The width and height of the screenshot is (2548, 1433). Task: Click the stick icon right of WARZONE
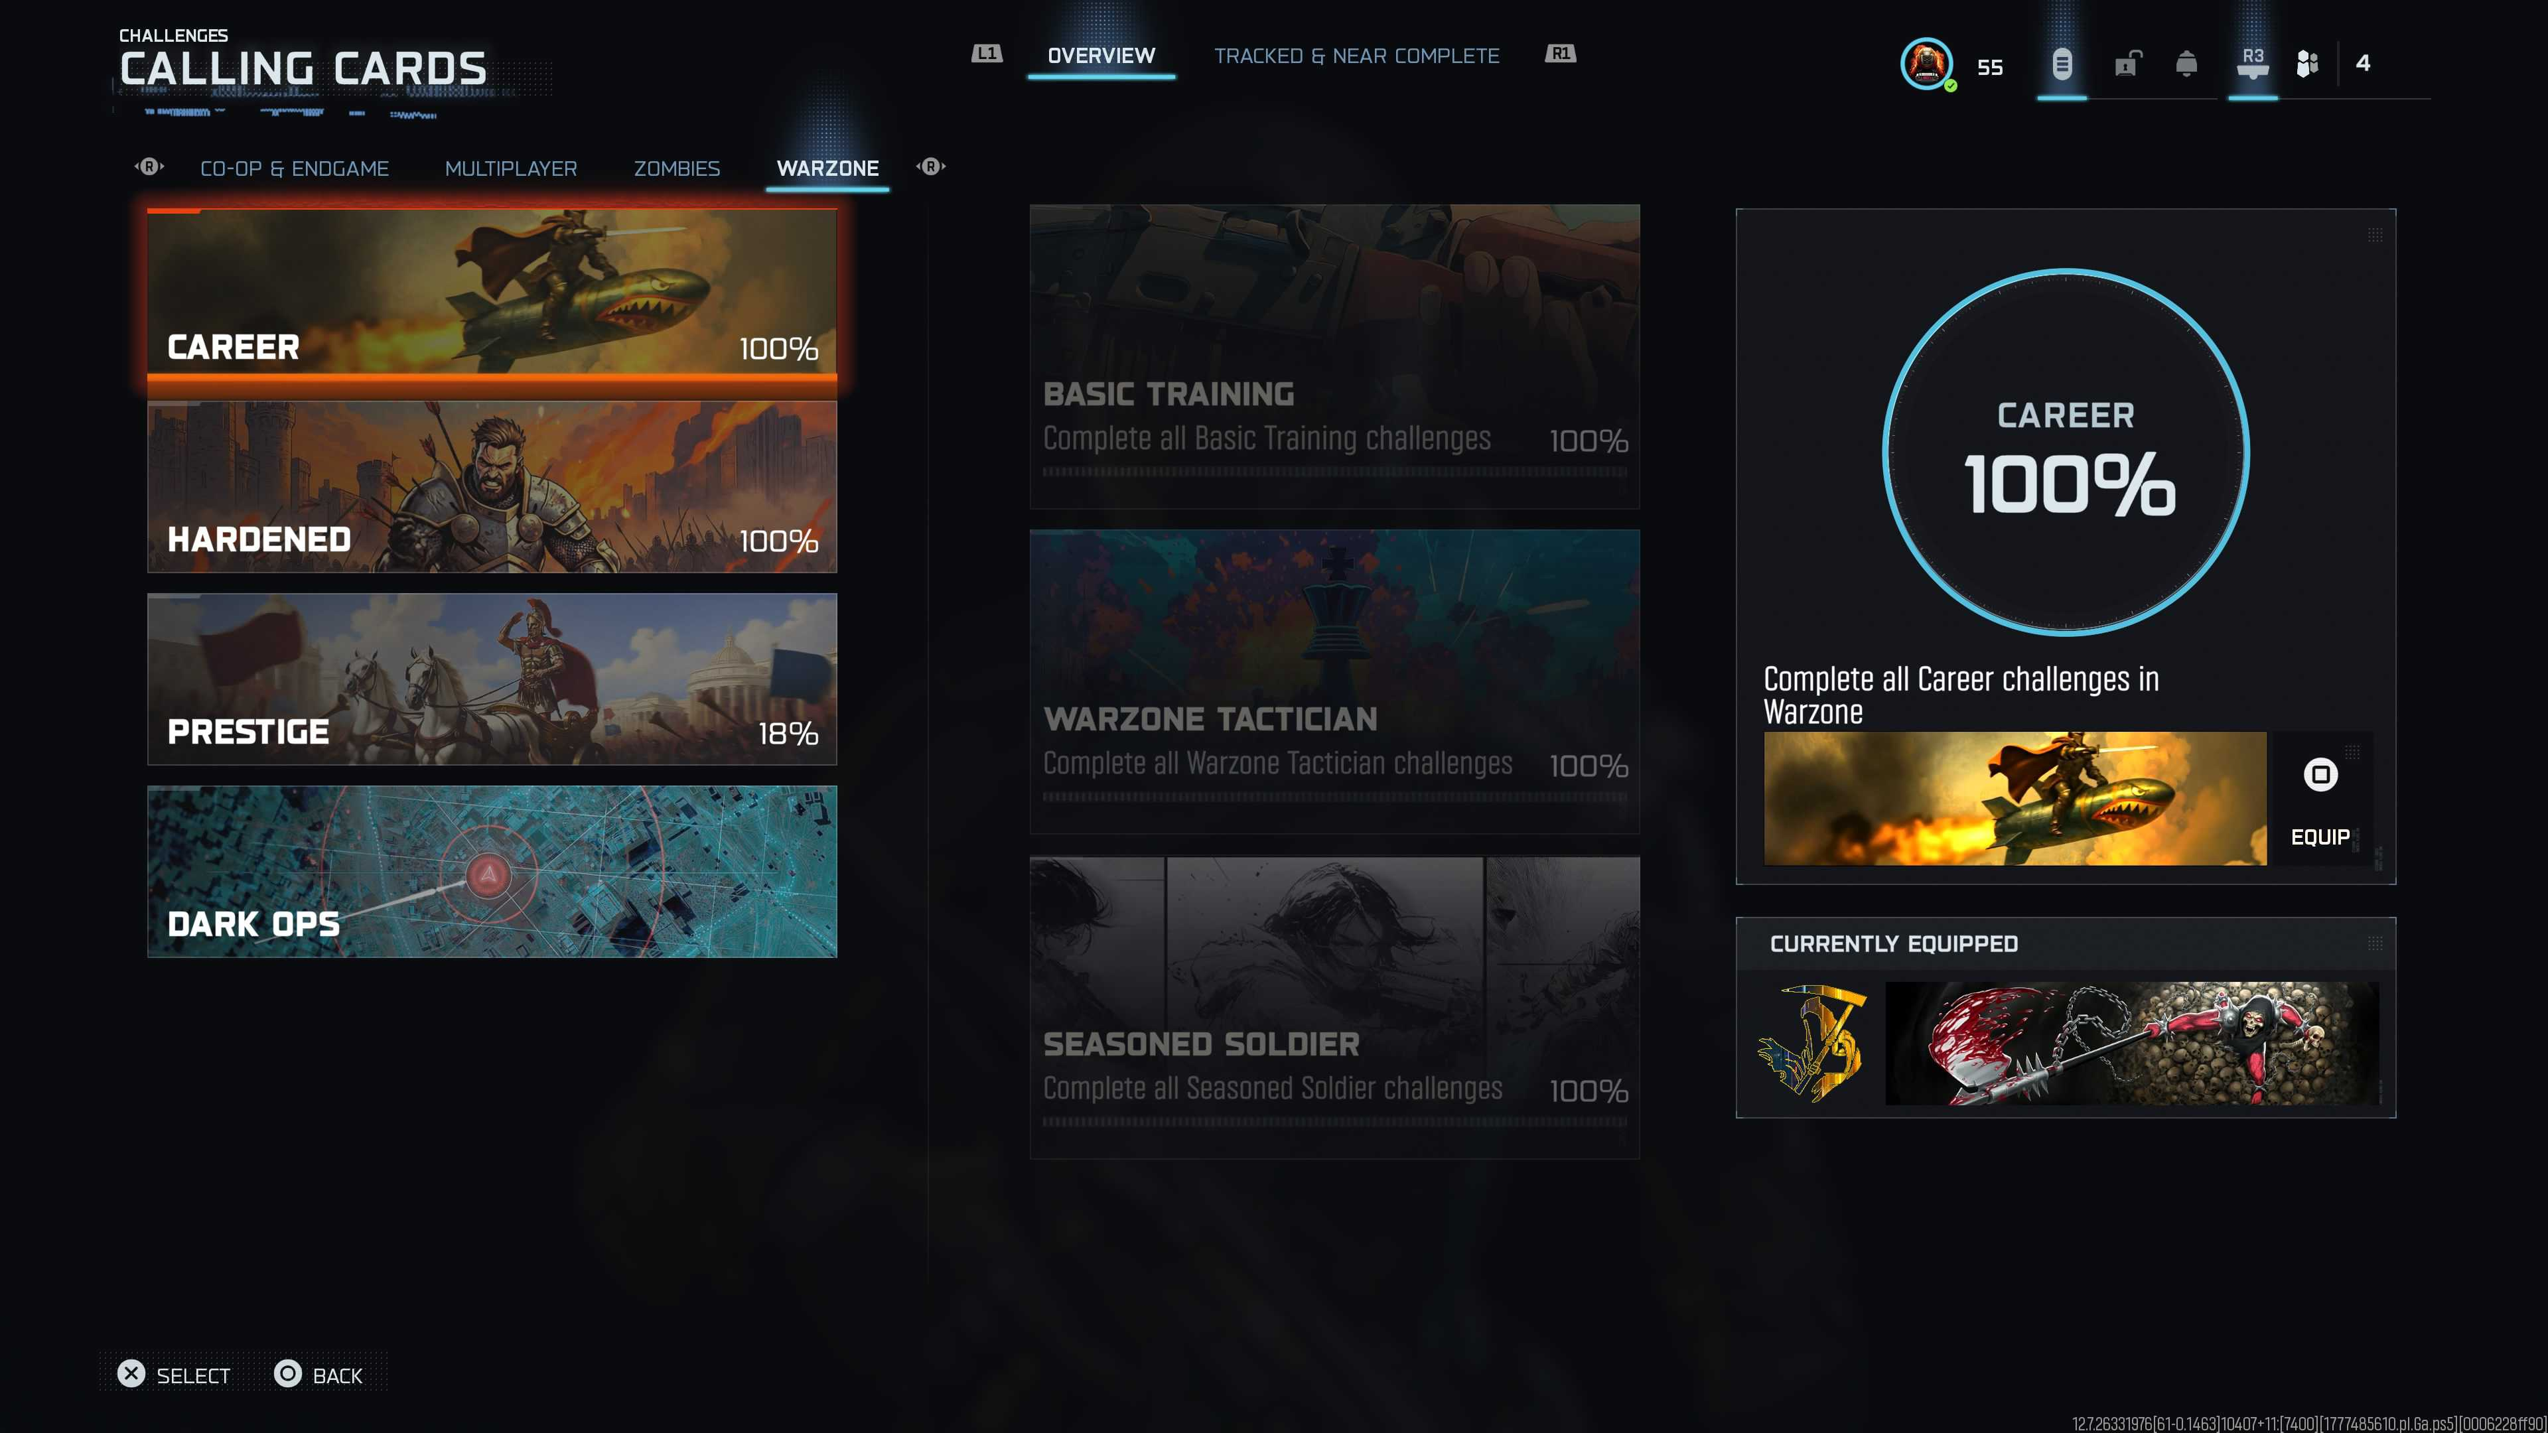(931, 166)
